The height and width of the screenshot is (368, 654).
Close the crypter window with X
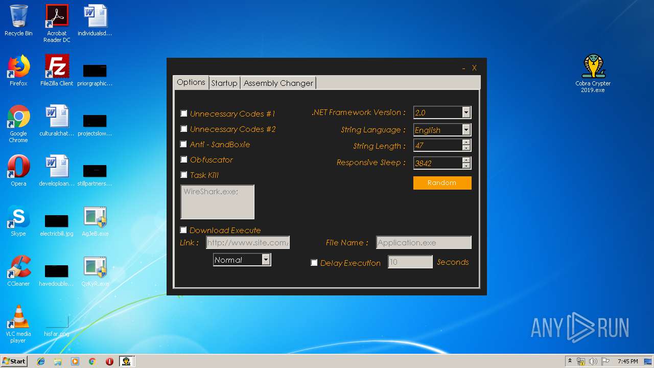(x=474, y=68)
